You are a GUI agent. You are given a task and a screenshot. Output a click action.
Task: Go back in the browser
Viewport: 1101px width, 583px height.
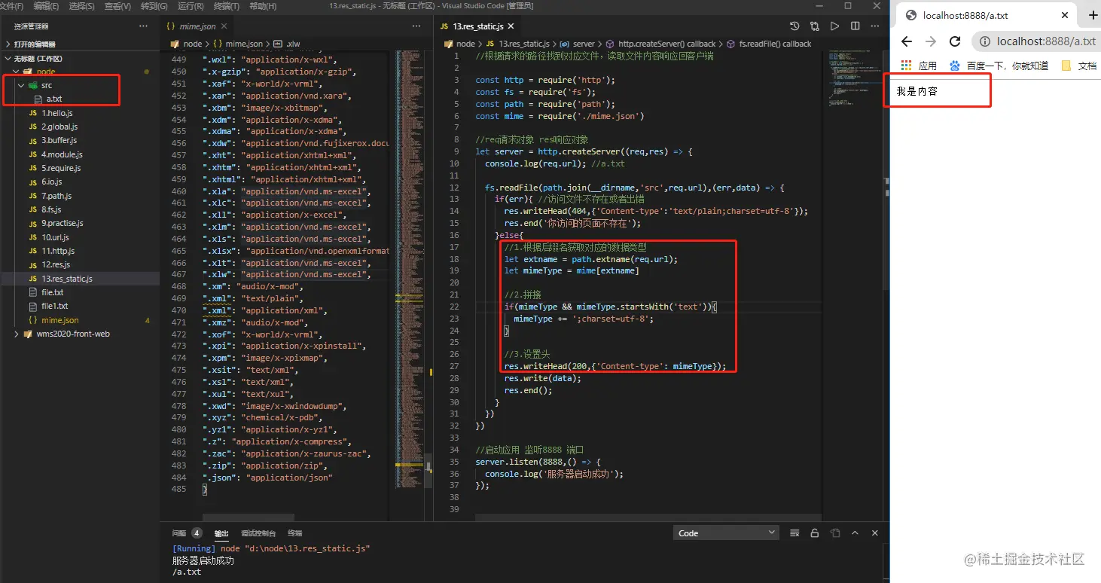(907, 41)
